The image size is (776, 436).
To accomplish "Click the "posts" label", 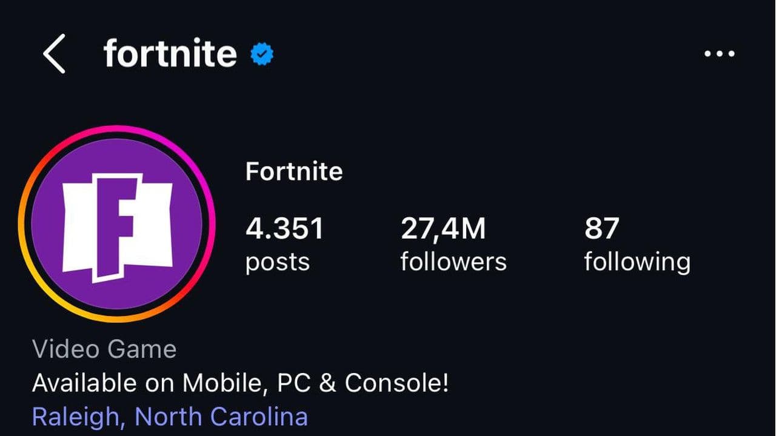I will tap(278, 262).
